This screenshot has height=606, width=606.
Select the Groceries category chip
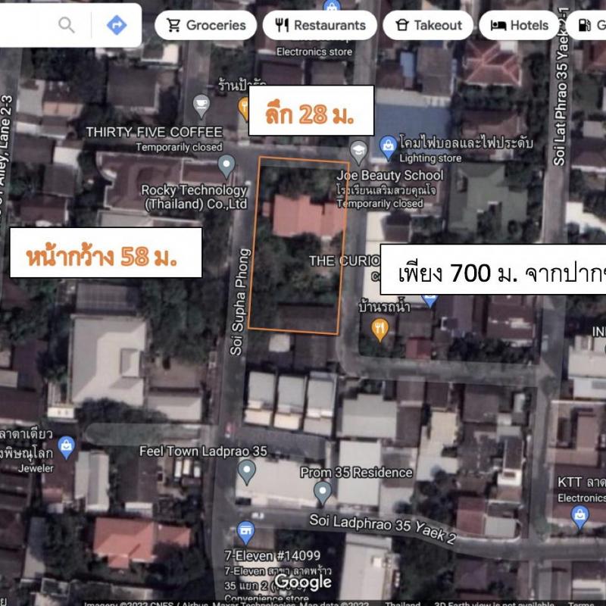tap(205, 25)
